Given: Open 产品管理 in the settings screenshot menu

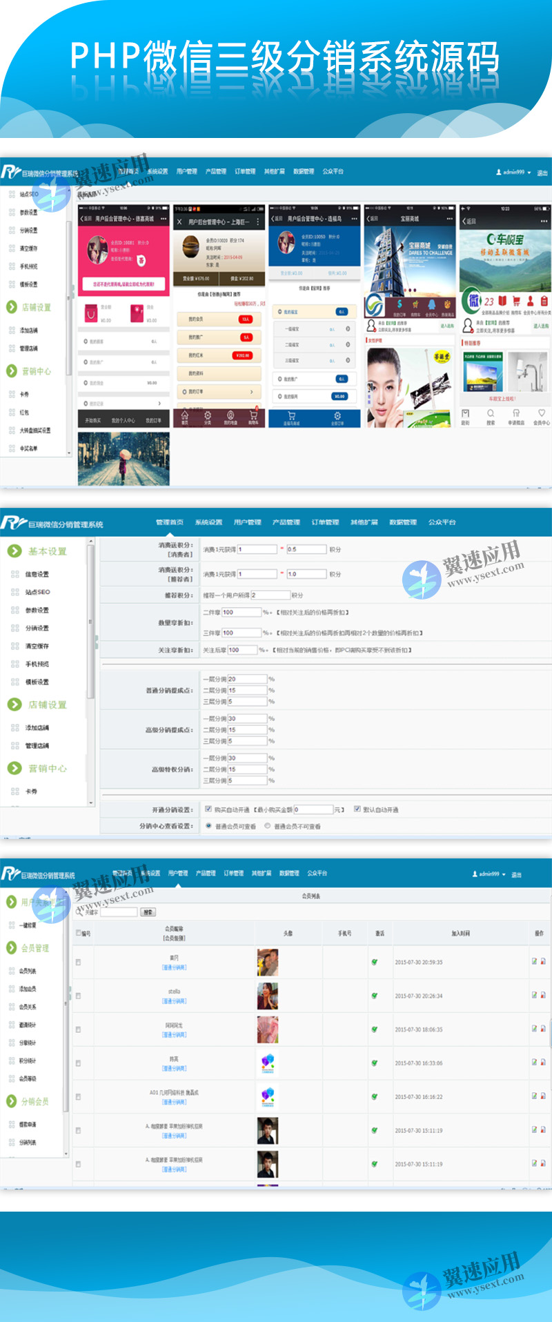Looking at the screenshot, I should tap(286, 522).
